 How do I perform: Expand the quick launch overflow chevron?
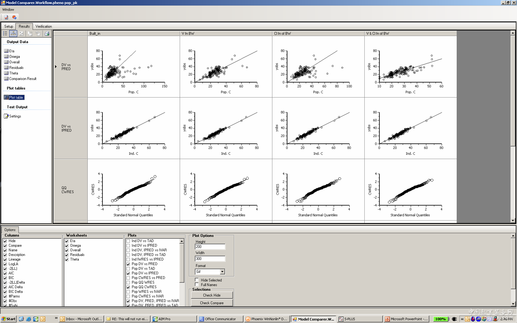point(56,318)
